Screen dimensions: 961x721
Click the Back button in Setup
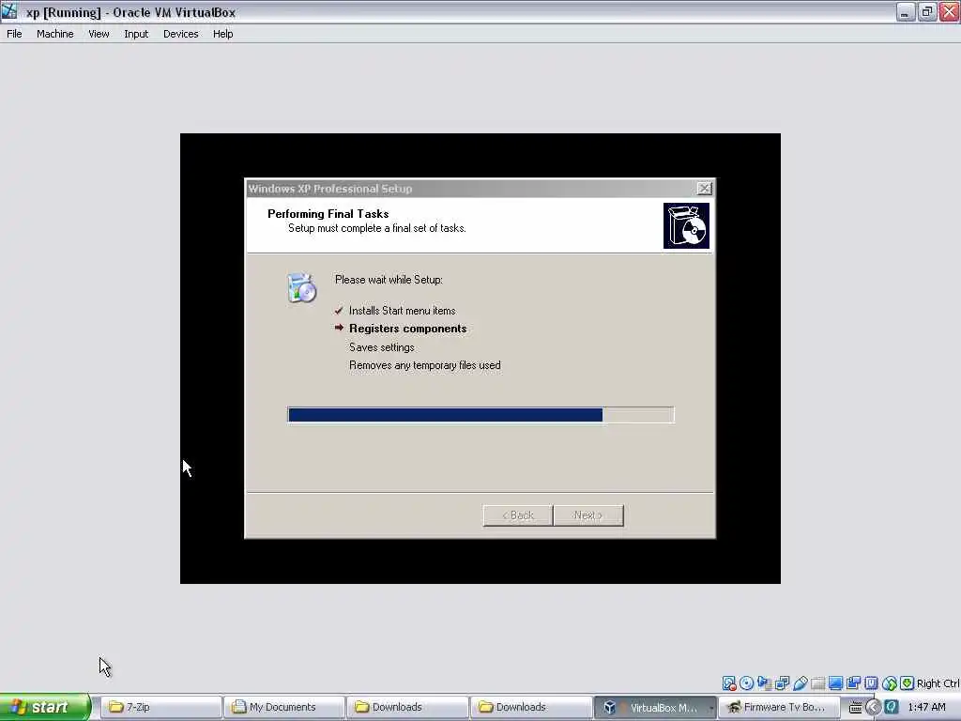(x=518, y=515)
